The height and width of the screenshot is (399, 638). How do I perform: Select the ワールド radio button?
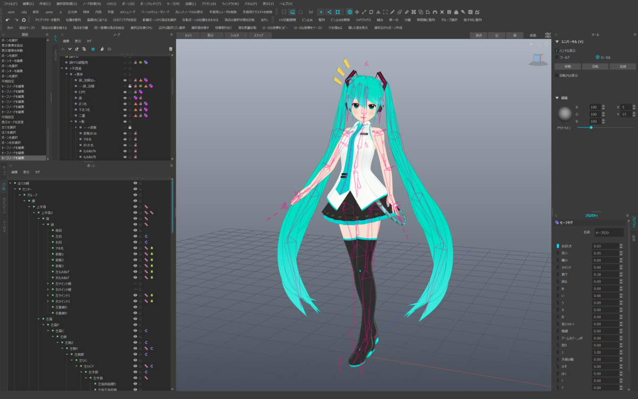[557, 57]
